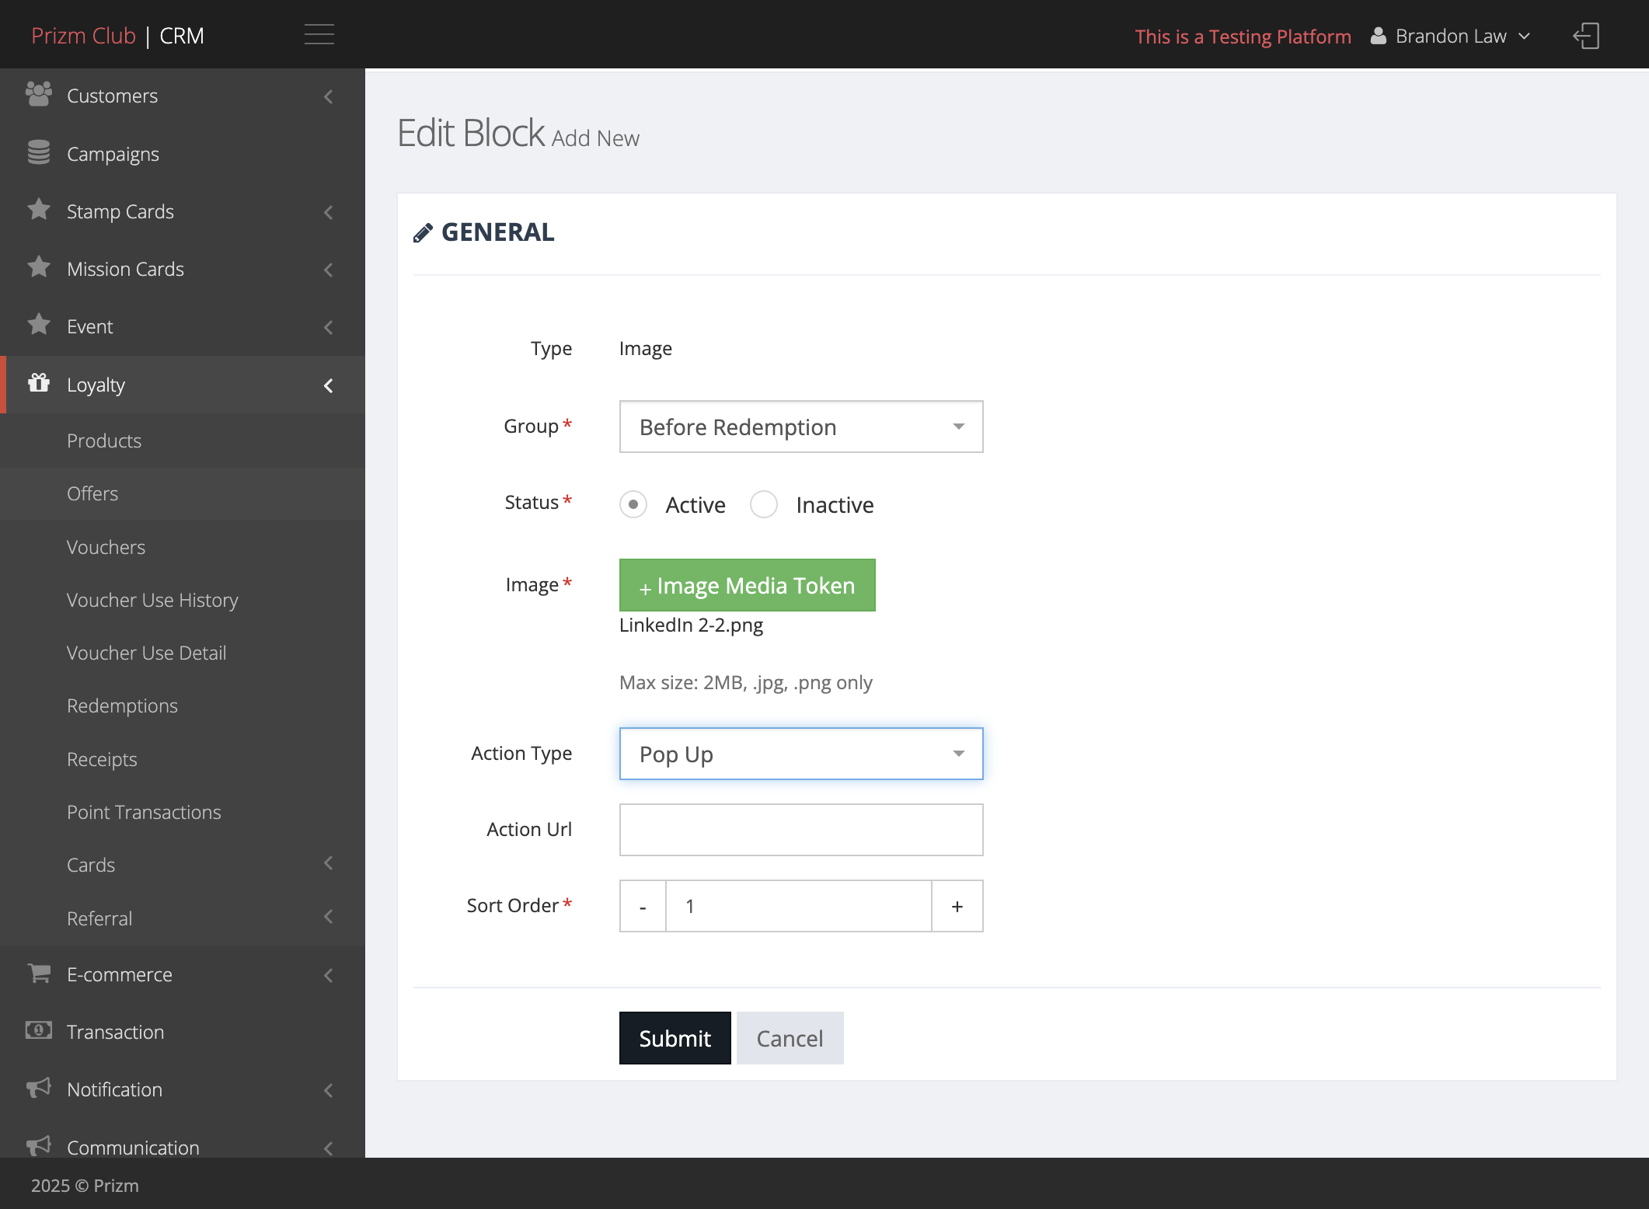Click the Submit button
The height and width of the screenshot is (1209, 1649).
675,1038
